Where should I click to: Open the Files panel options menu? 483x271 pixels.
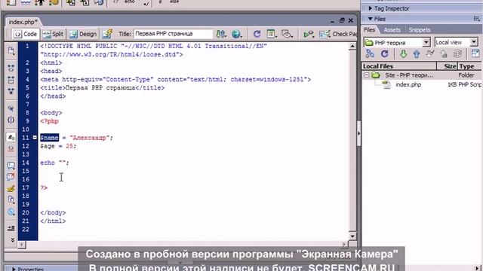(x=477, y=19)
